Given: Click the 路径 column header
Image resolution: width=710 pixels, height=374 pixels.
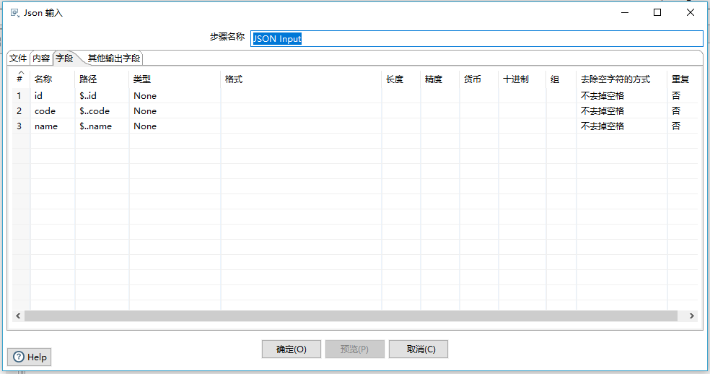Looking at the screenshot, I should tap(102, 79).
